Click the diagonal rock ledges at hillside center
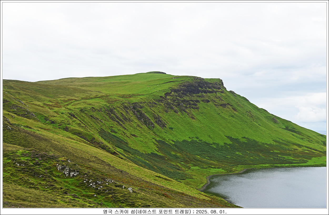This screenshot has height=215, width=329. click(142, 117)
